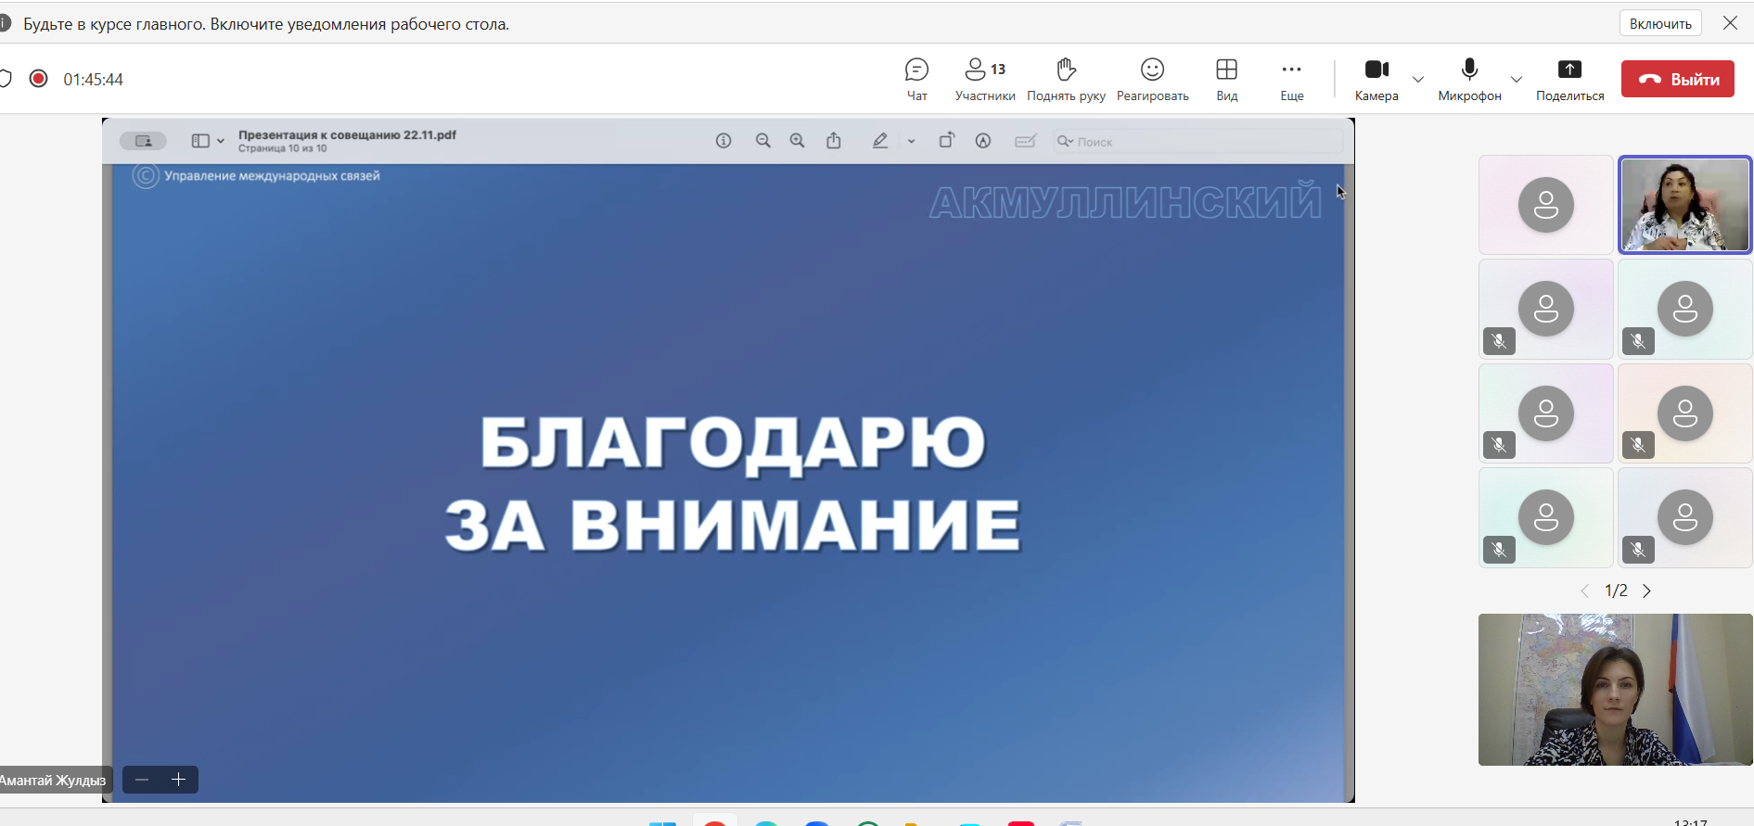The height and width of the screenshot is (826, 1754).
Task: Go to next participants page arrow
Action: point(1647,591)
